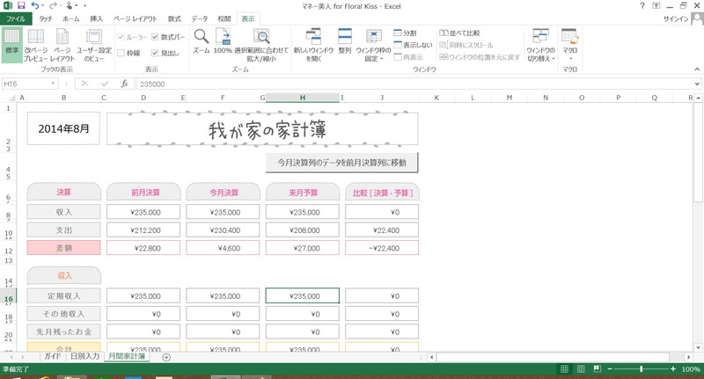Click 今月決算列のデータを前月決算列に移動 button
The width and height of the screenshot is (704, 379).
341,163
